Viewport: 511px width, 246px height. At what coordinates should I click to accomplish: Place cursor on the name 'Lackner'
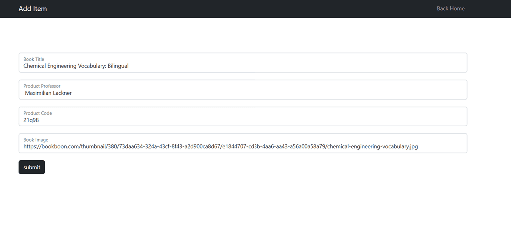(x=62, y=93)
